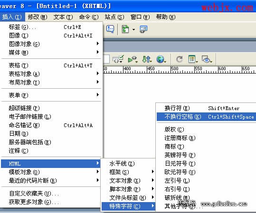Open the 站点(S) menu
256x213 pixels.
pyautogui.click(x=114, y=17)
